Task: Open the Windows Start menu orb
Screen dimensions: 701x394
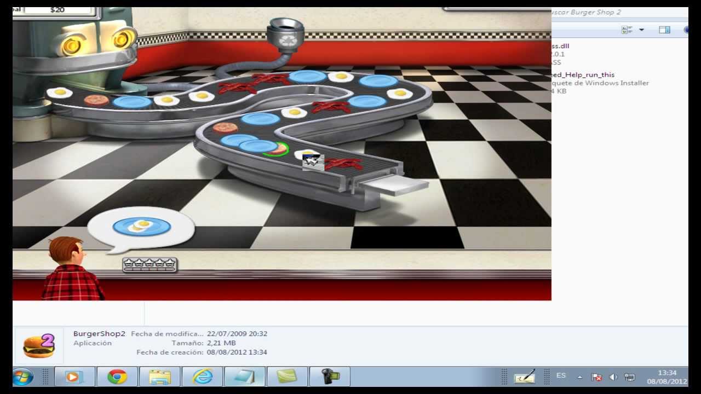Action: tap(23, 377)
